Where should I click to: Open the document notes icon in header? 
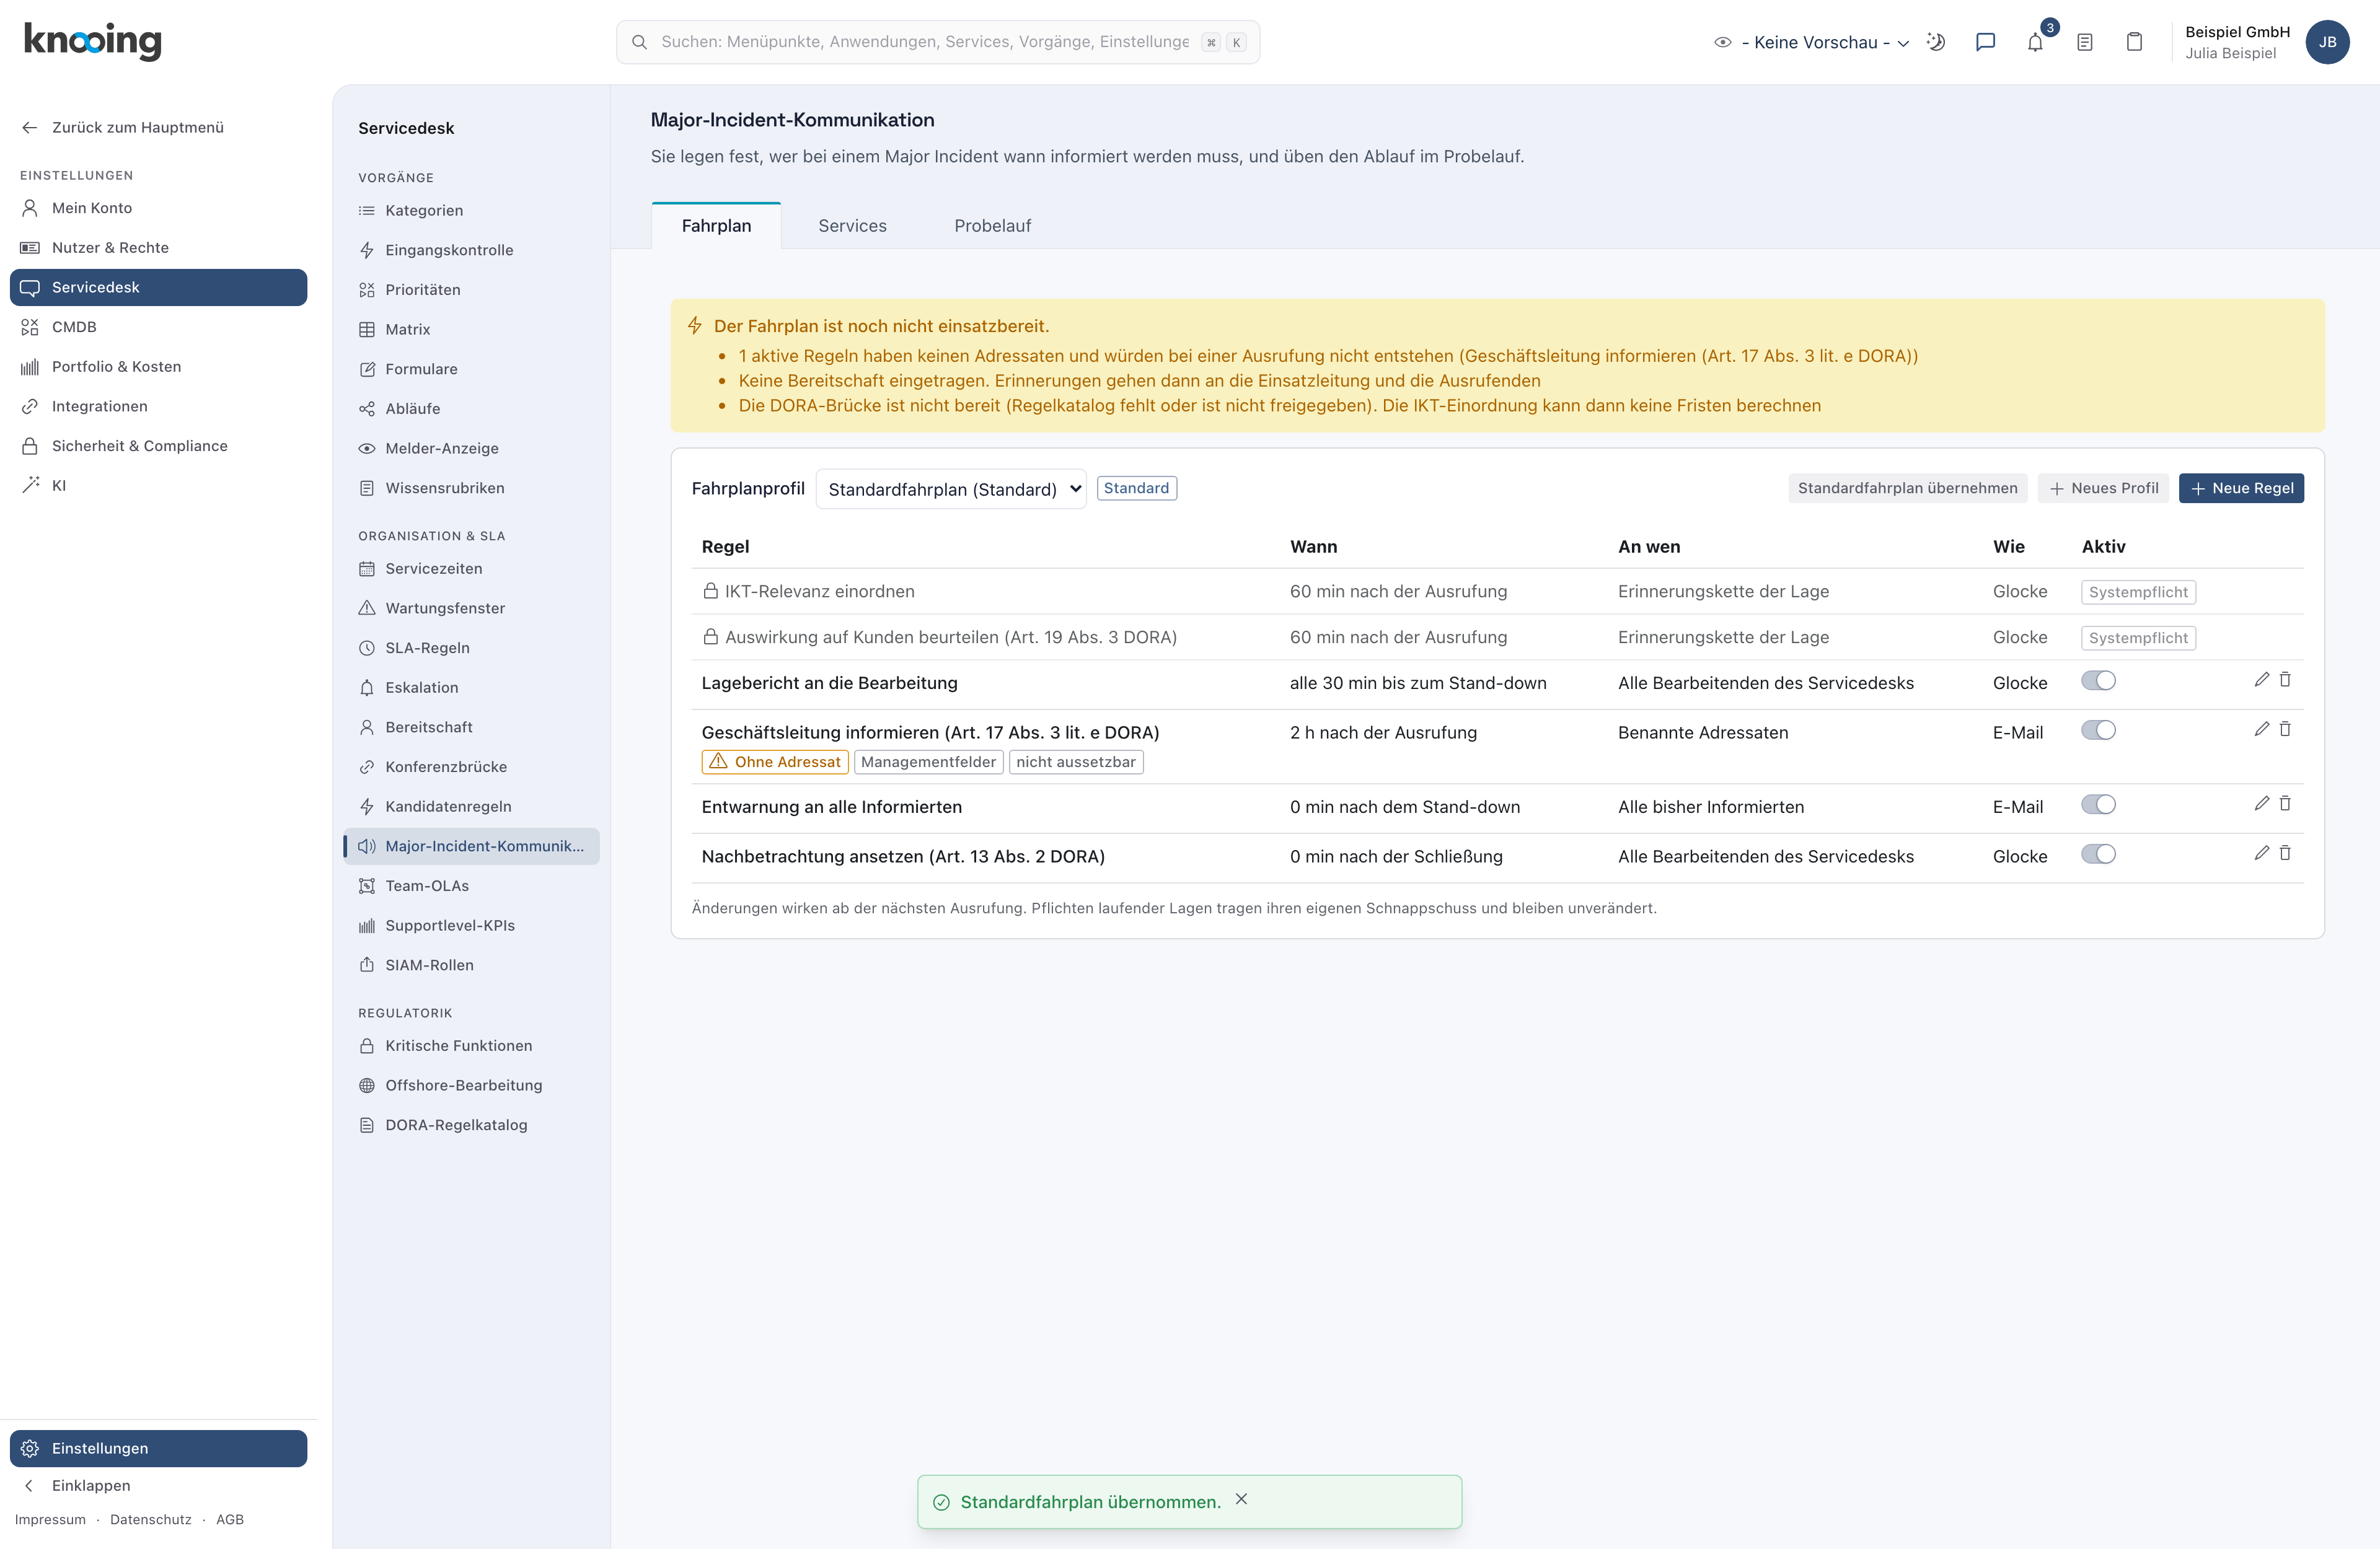(2084, 42)
